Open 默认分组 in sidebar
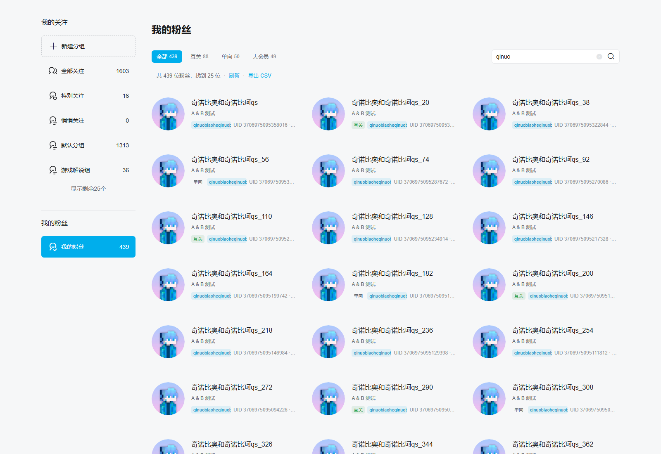 tap(88, 145)
